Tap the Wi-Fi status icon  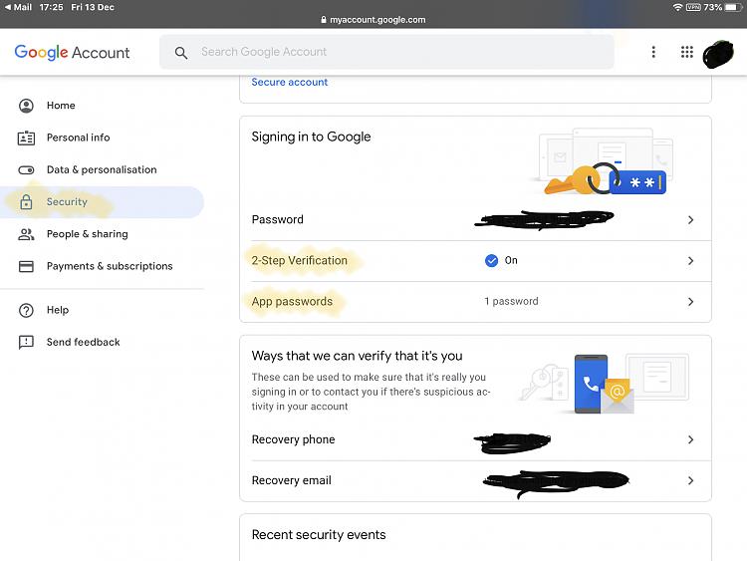coord(677,7)
